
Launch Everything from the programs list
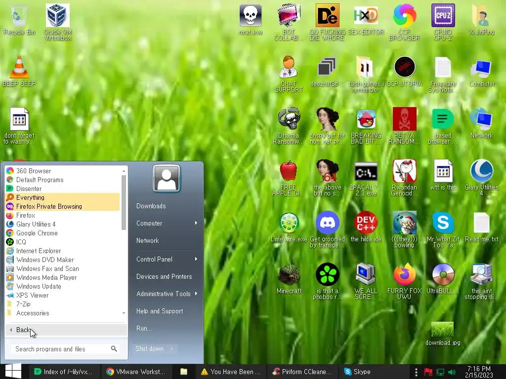coord(63,197)
